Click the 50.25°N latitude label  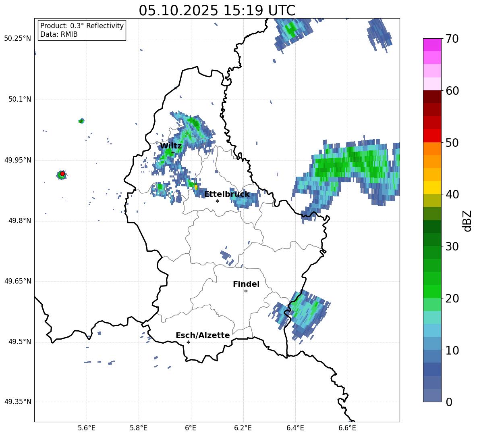click(x=18, y=39)
